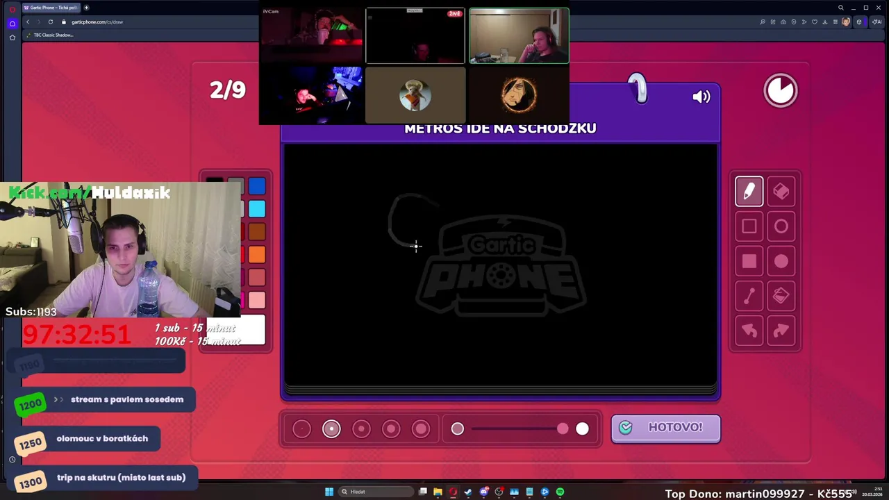Pick the filled rectangle tool

[749, 261]
